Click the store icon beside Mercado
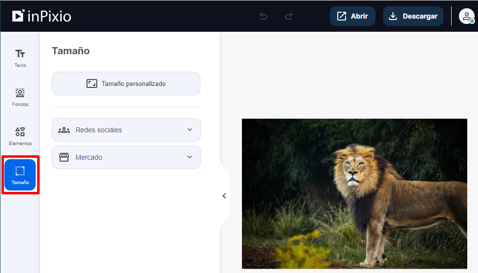 coord(64,157)
